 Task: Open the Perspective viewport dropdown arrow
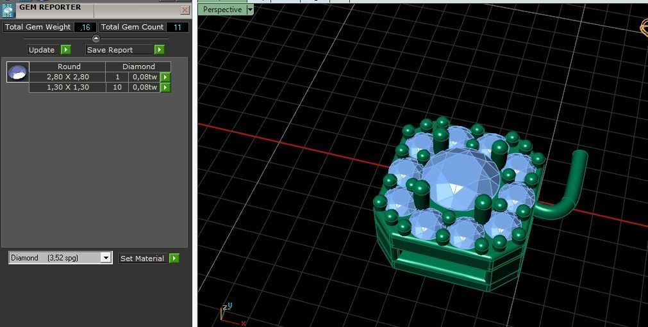(x=250, y=10)
